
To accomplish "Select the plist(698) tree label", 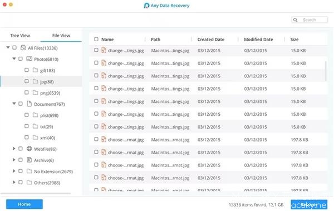I will 49,115.
